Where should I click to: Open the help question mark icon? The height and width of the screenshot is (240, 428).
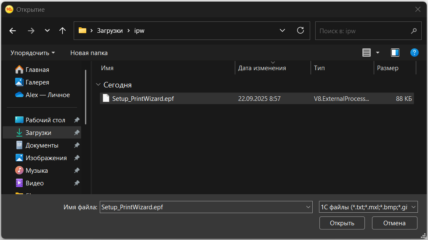pos(414,53)
